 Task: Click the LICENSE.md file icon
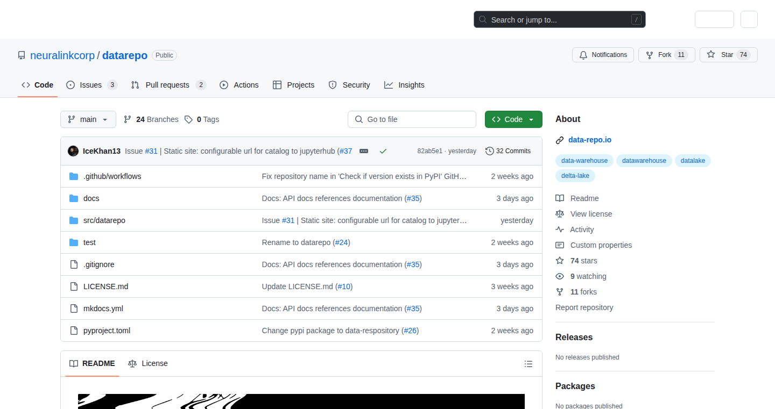[74, 286]
